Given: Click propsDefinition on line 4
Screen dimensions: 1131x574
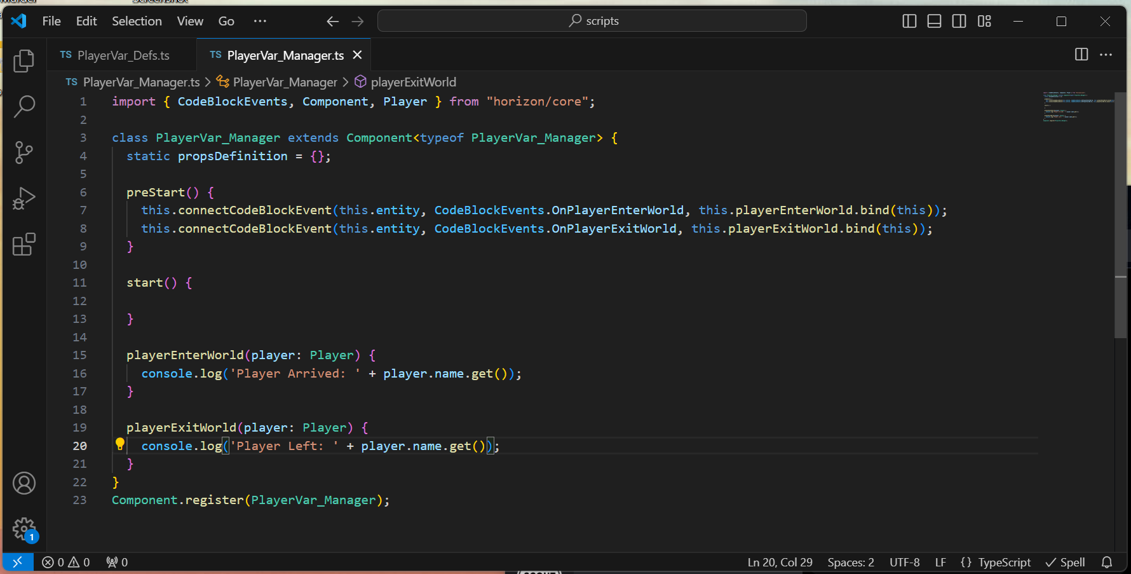Looking at the screenshot, I should pos(233,156).
